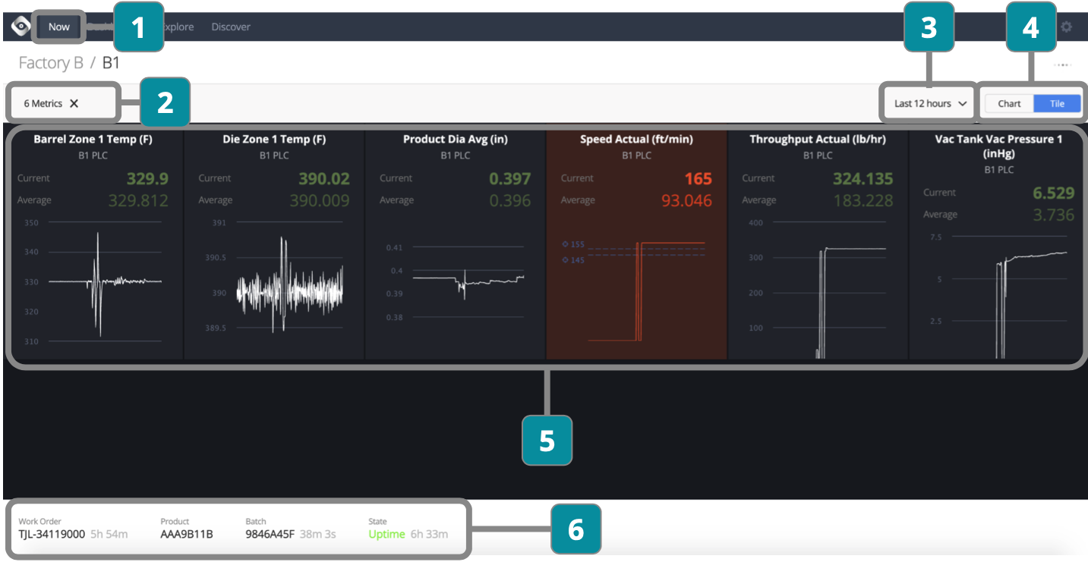1088x562 pixels.
Task: Open the Explore menu item
Action: tap(178, 27)
